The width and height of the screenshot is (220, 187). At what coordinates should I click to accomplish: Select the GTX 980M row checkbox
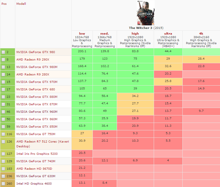pyautogui.click(x=3, y=67)
